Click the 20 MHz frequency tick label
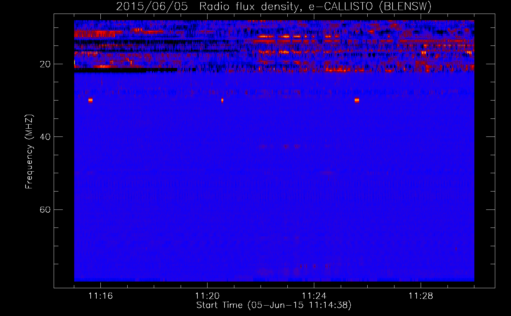 coord(45,64)
